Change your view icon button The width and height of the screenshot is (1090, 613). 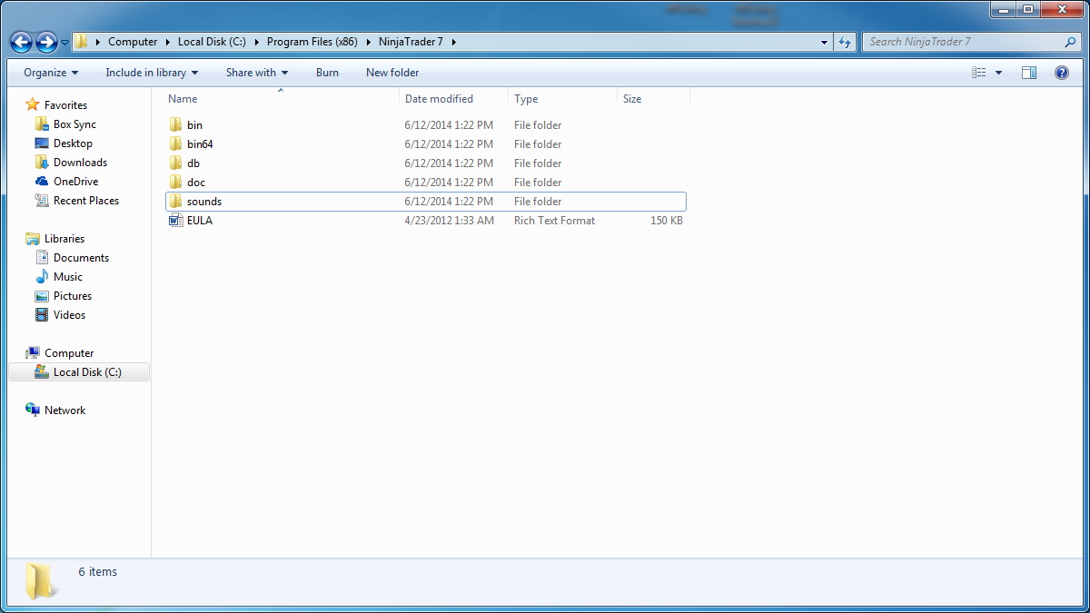tap(979, 73)
